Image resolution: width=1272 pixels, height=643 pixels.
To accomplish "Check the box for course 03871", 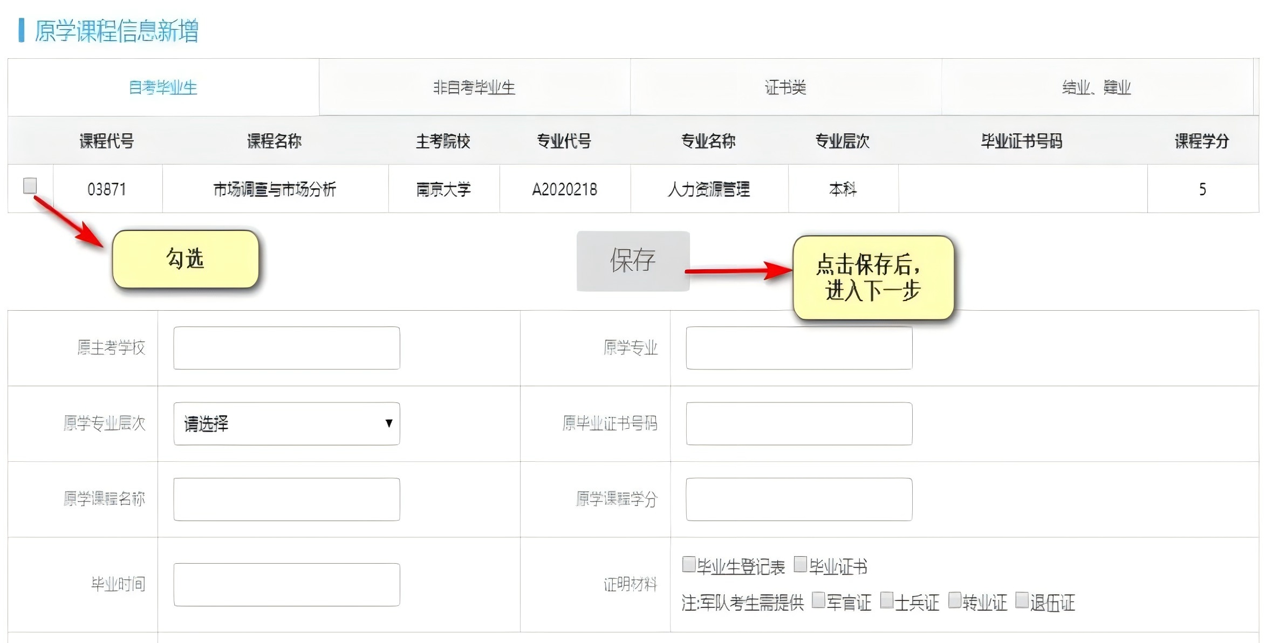I will tap(30, 186).
